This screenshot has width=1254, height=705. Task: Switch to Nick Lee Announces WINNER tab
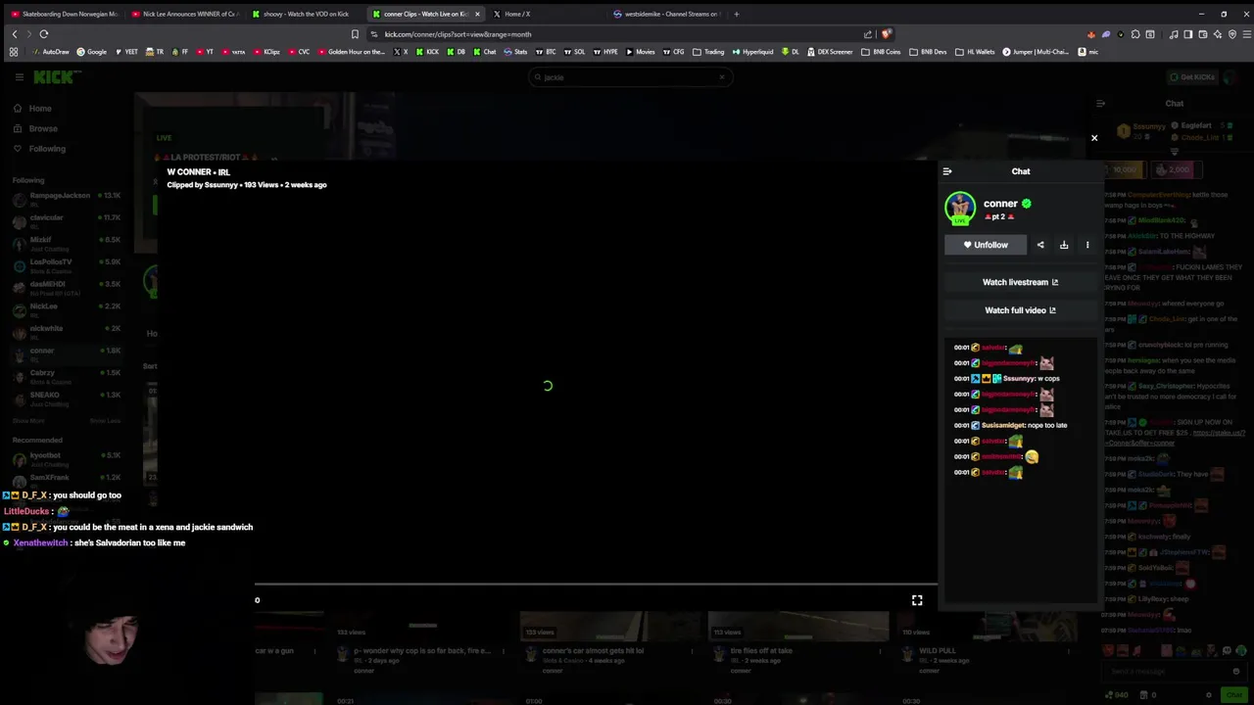pos(184,14)
